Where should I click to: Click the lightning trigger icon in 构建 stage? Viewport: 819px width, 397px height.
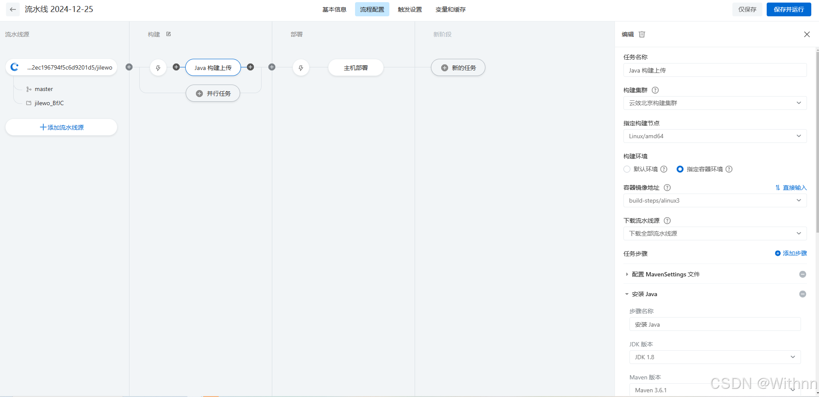[158, 67]
